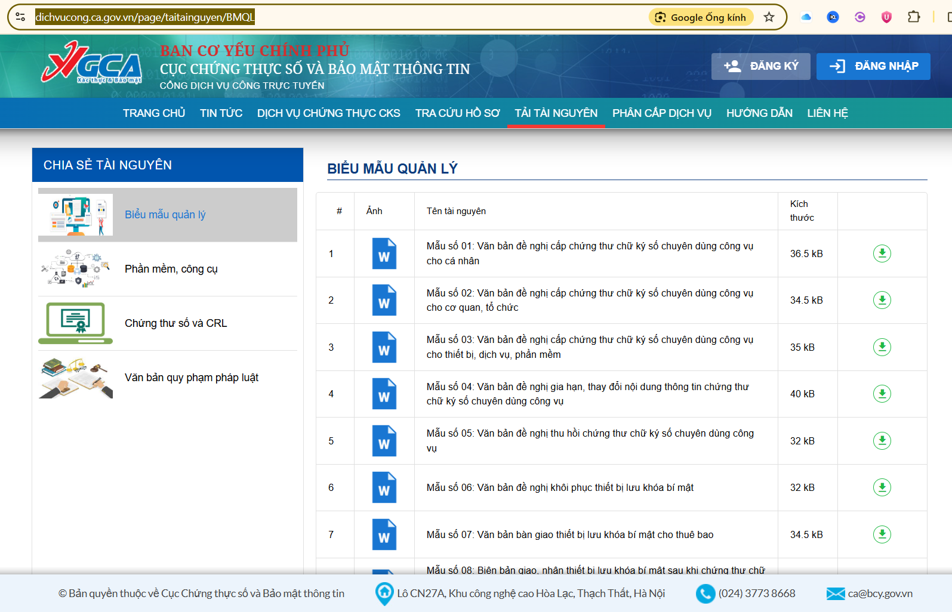Screen dimensions: 952x612
Task: Click download icon for Mẫu số 07
Action: click(882, 534)
